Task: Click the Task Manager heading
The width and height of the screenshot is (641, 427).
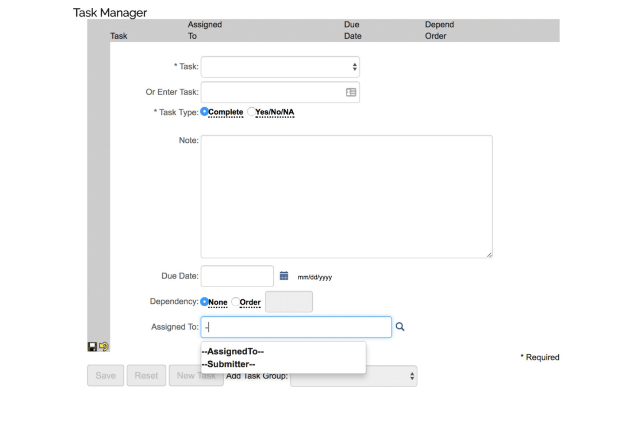Action: pyautogui.click(x=110, y=13)
